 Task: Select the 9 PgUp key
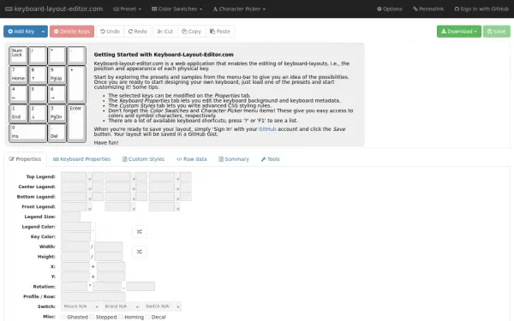(x=57, y=74)
